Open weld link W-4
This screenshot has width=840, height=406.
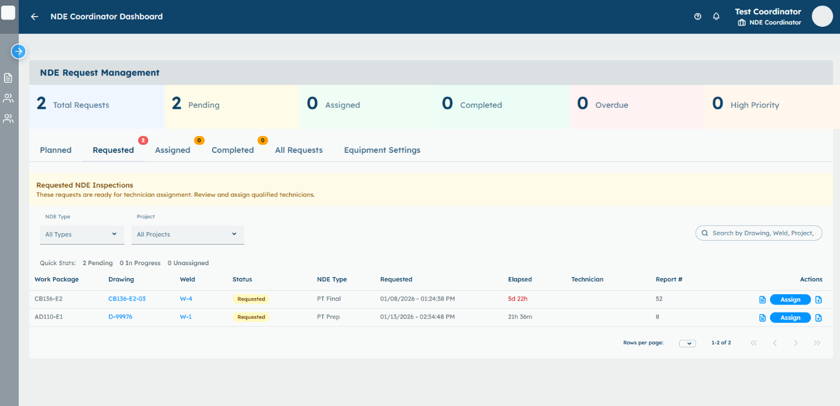(x=186, y=299)
